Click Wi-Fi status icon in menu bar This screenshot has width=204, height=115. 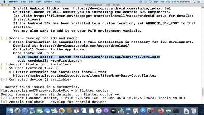(150, 2)
